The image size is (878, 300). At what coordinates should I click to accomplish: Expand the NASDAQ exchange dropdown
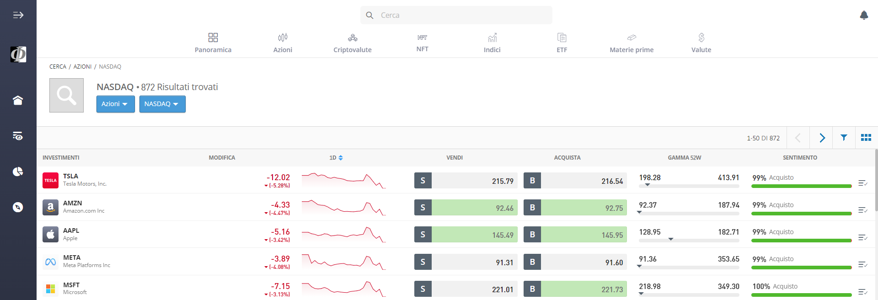(162, 104)
